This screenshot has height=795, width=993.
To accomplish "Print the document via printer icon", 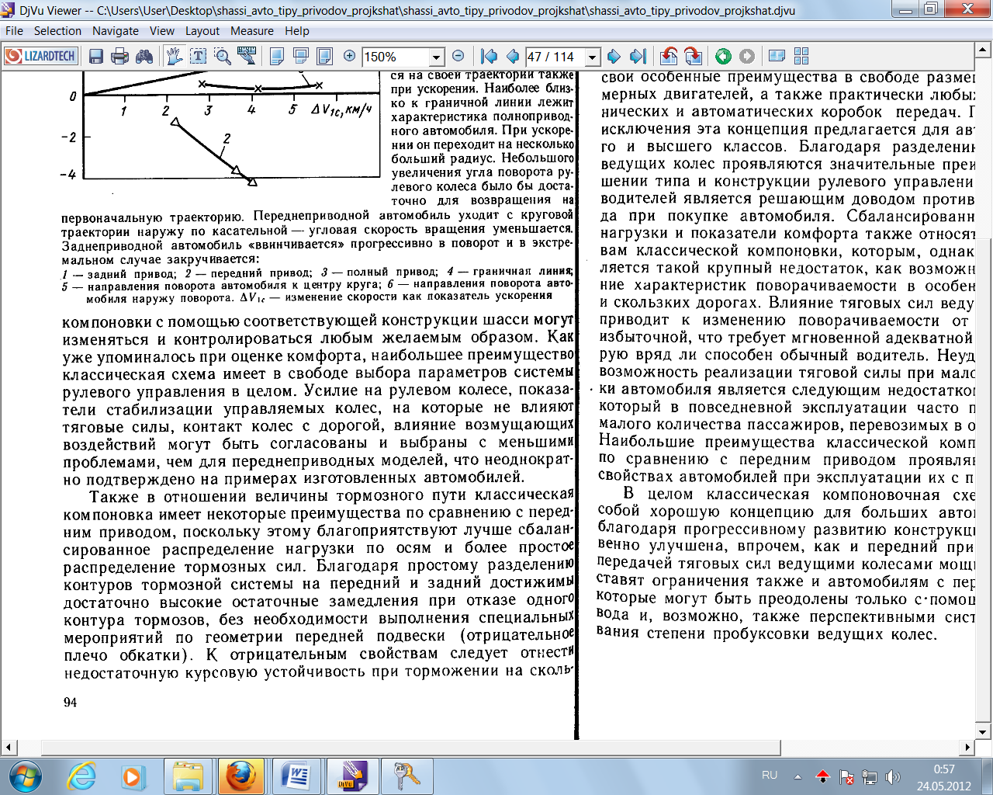I will point(120,56).
